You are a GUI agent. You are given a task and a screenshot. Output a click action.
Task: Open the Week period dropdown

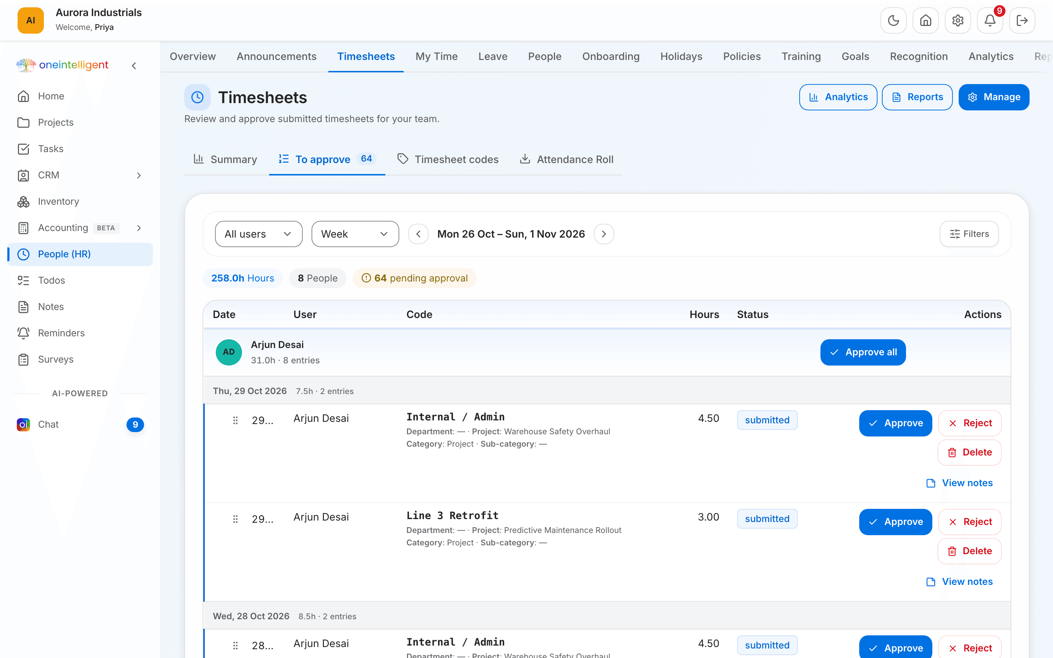point(355,234)
